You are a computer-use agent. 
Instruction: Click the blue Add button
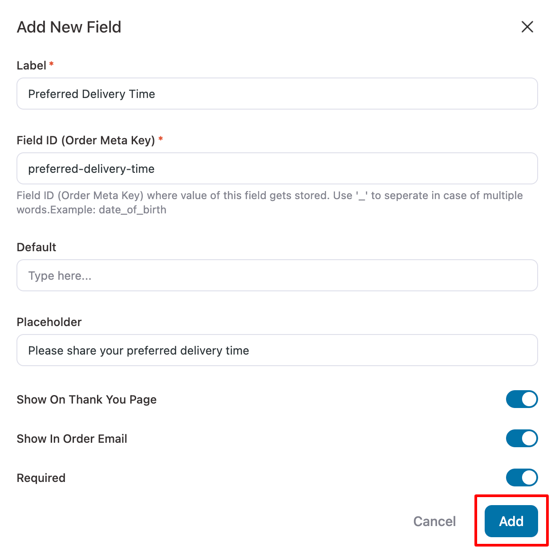(511, 521)
